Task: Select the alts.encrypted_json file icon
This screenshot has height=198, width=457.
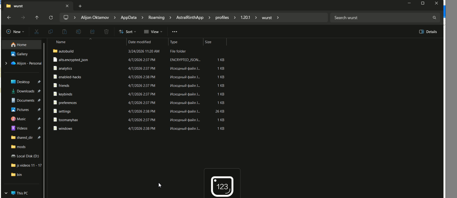Action: (55, 60)
